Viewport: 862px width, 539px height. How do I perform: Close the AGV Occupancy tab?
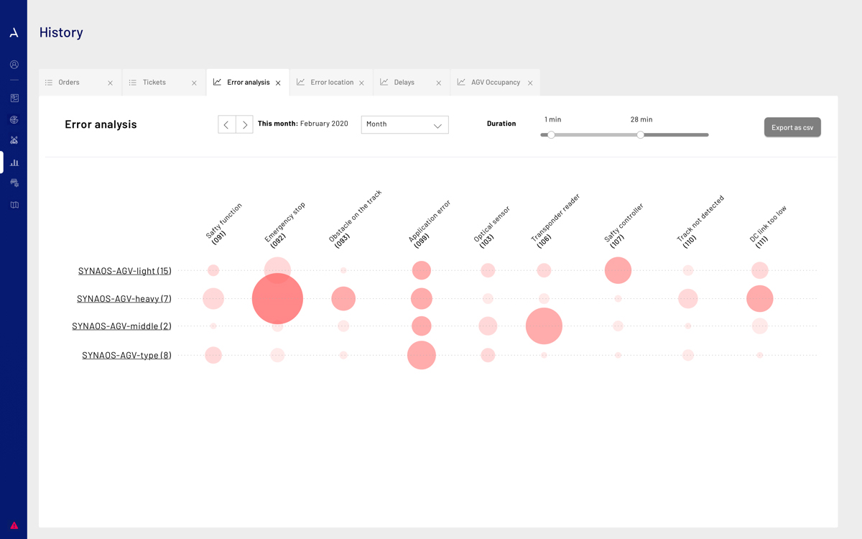[530, 83]
